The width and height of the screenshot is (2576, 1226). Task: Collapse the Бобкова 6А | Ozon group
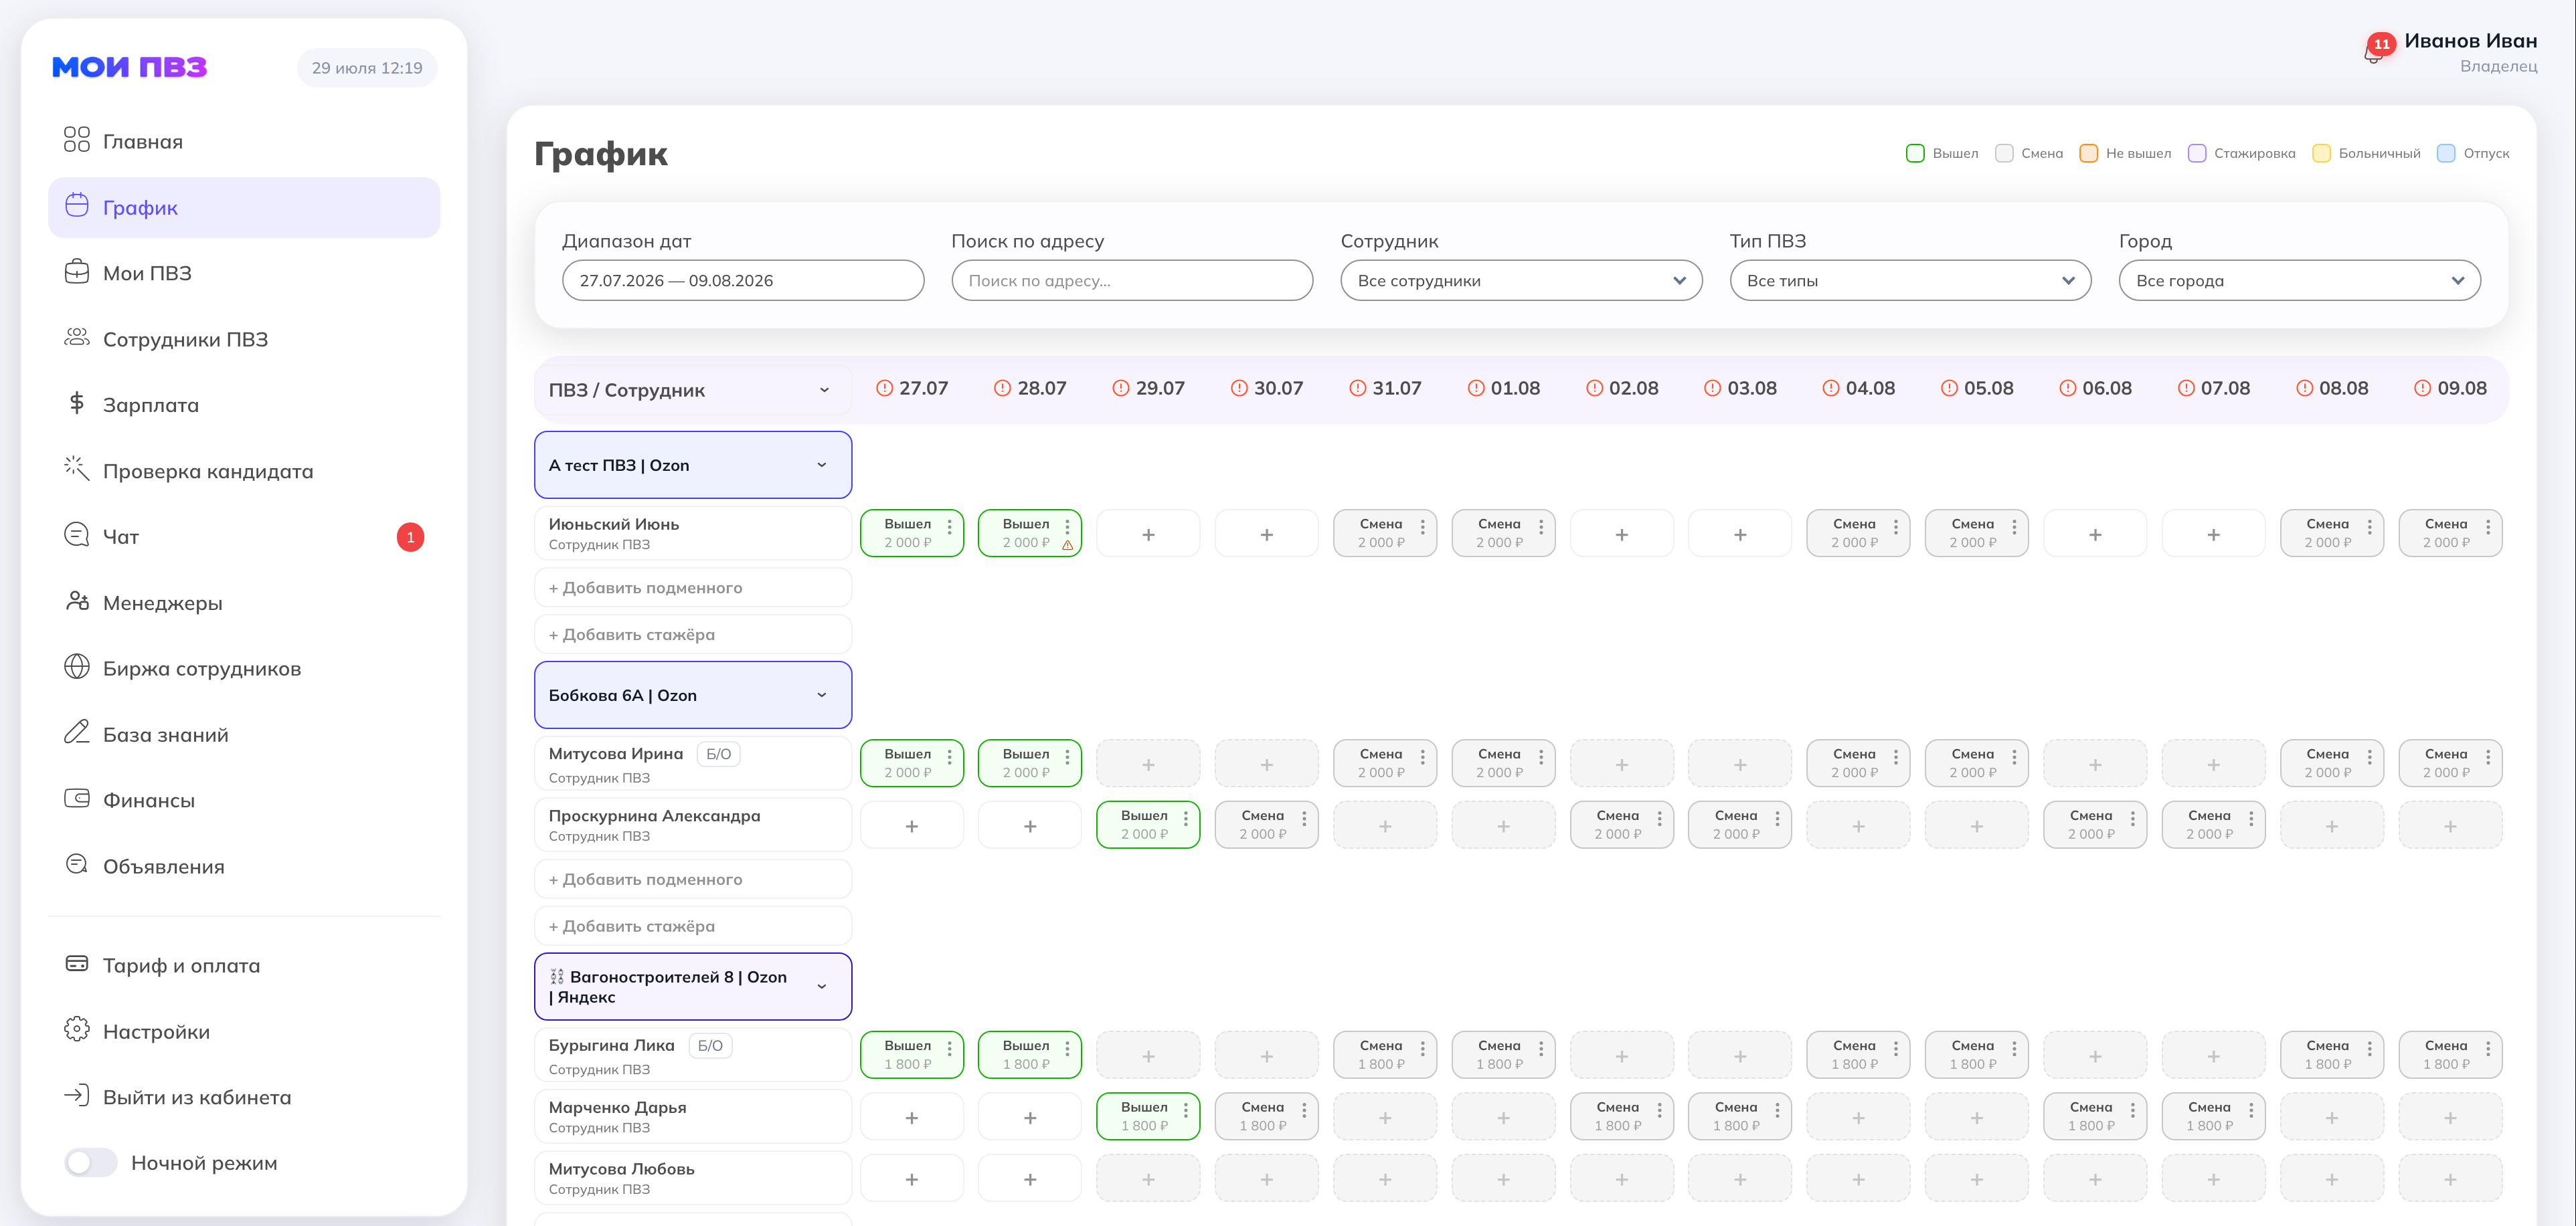[x=822, y=694]
